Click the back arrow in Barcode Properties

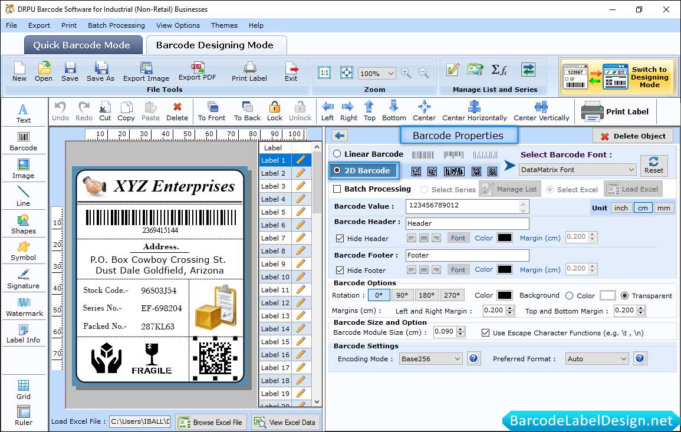[340, 136]
